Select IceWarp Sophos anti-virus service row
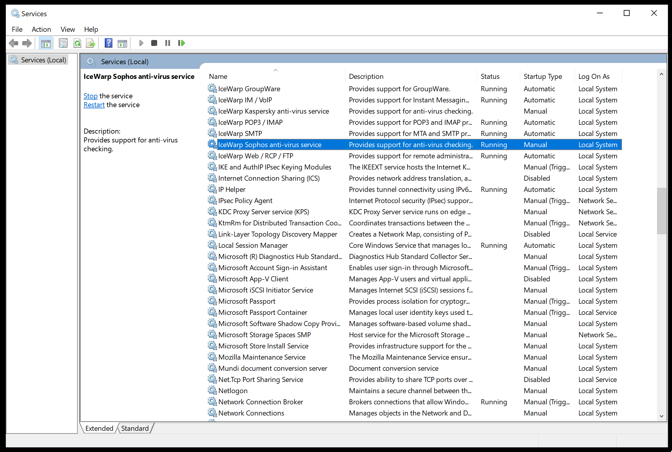This screenshot has height=452, width=672. pos(414,145)
